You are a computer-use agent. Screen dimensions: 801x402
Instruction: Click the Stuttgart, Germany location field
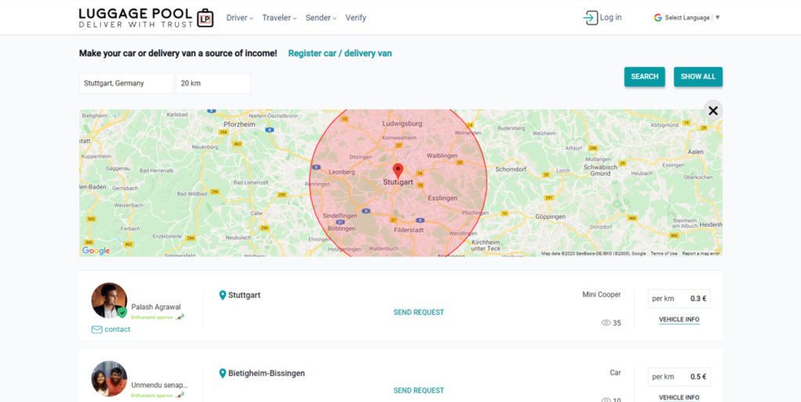[x=126, y=83]
